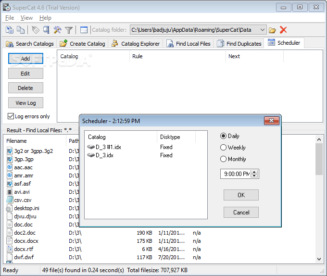Select the Scheduler tab

[x=284, y=43]
